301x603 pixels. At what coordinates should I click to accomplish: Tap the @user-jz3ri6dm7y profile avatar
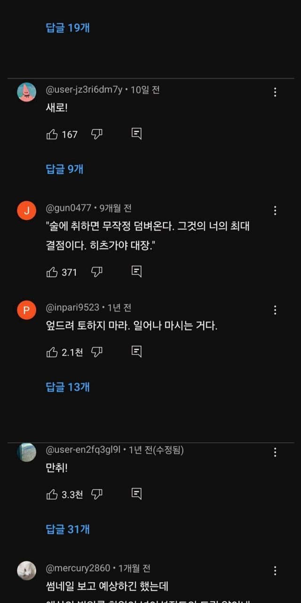pyautogui.click(x=27, y=92)
